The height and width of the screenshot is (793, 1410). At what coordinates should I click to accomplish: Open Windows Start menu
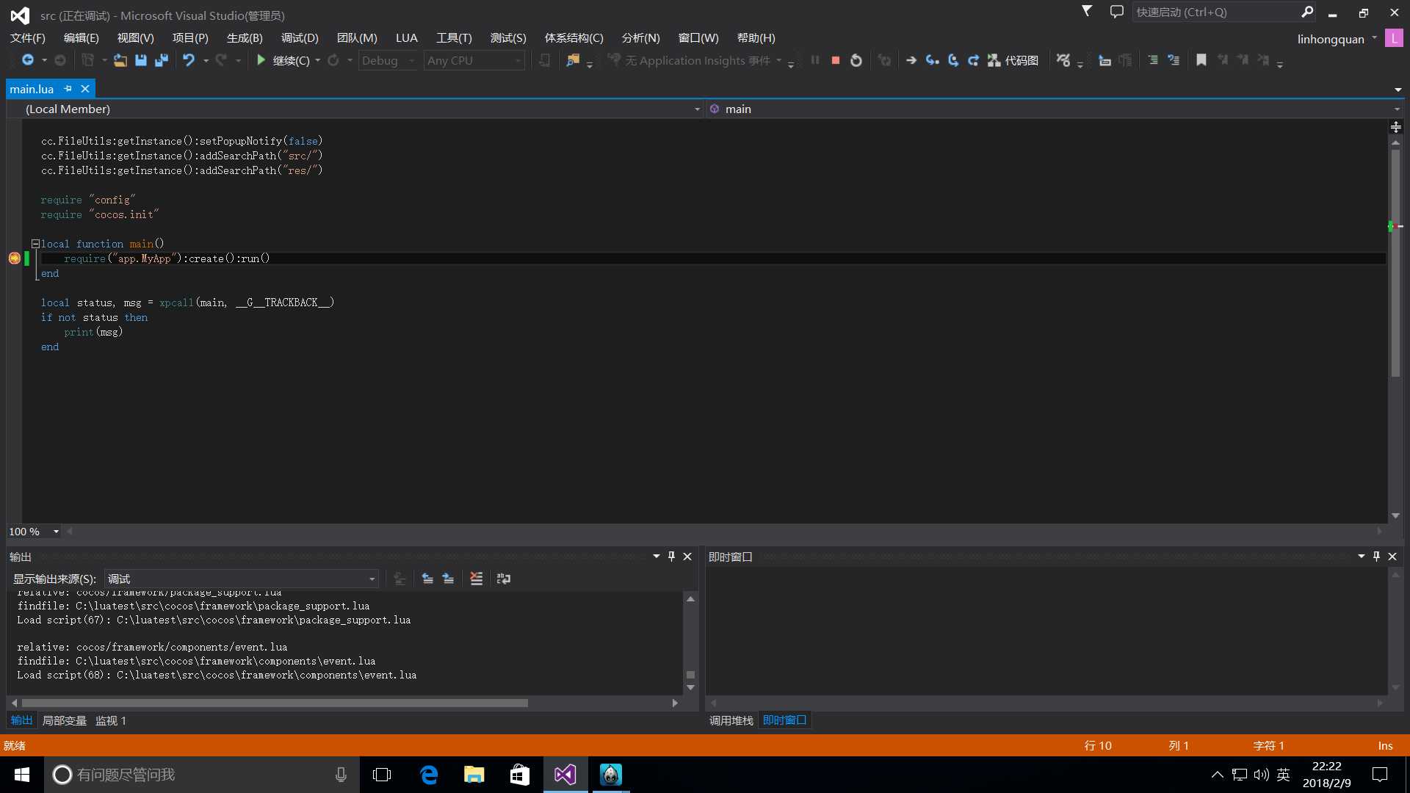point(22,775)
